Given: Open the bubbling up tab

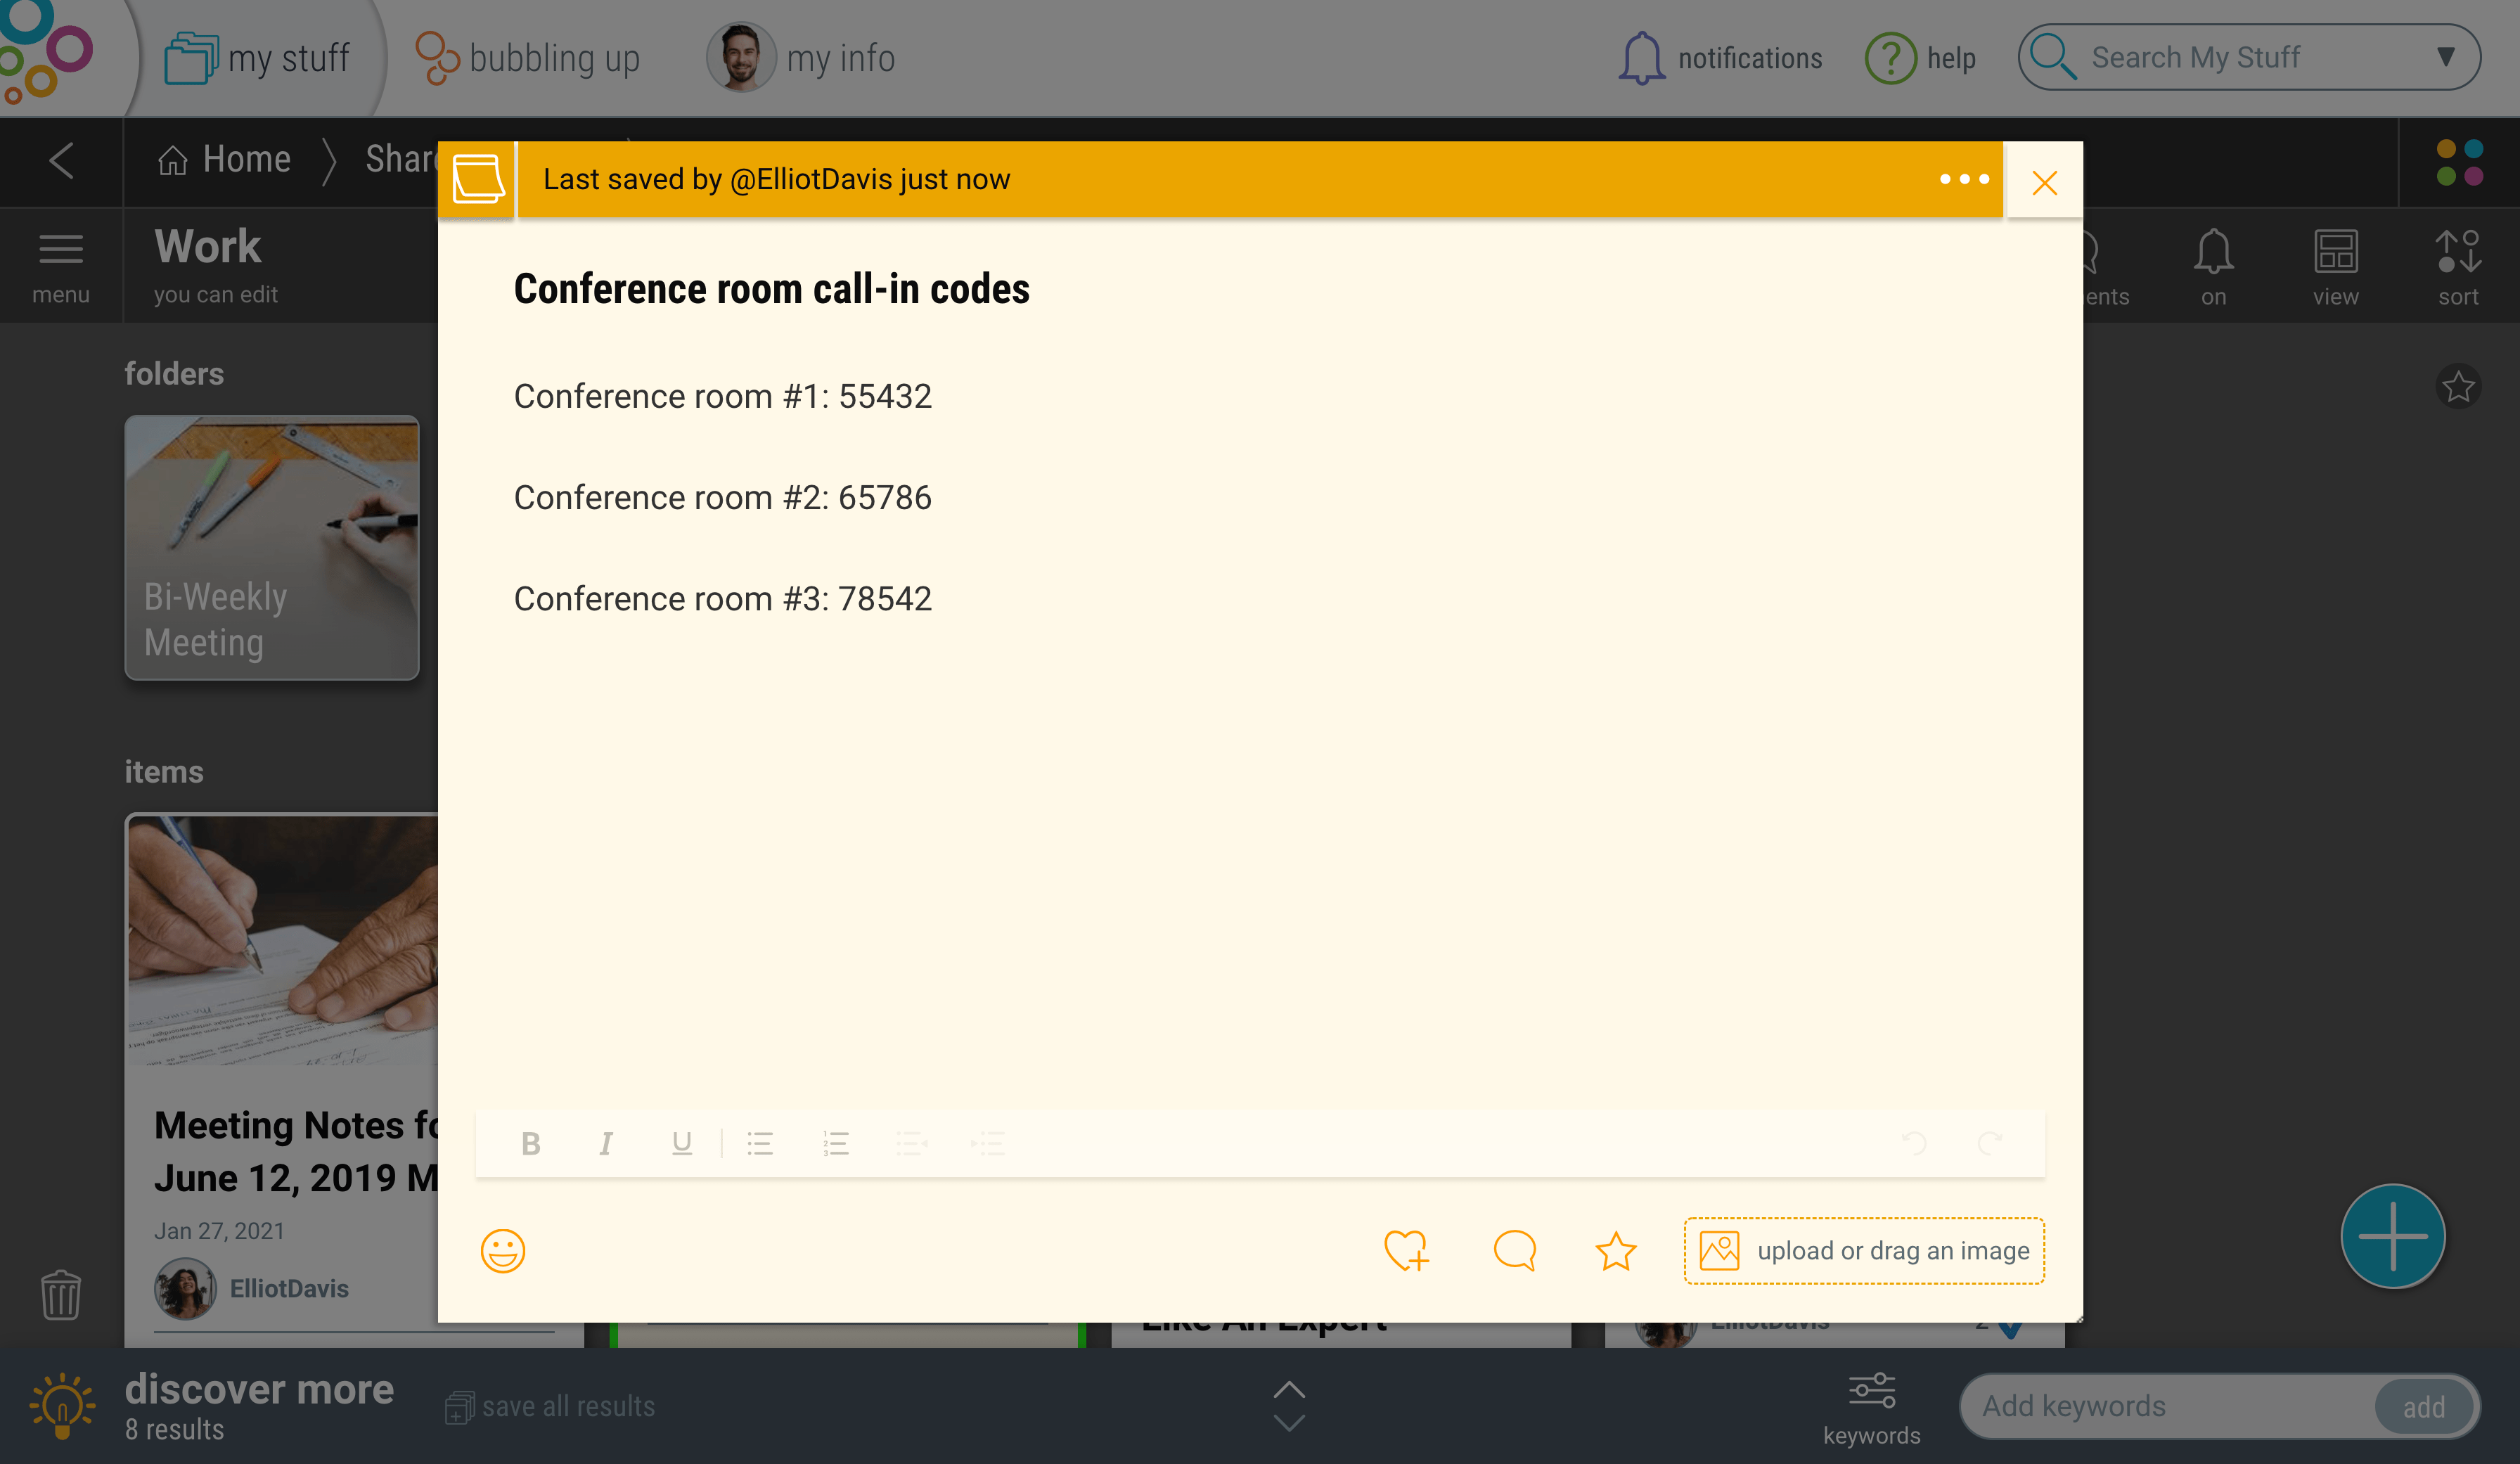Looking at the screenshot, I should pyautogui.click(x=527, y=58).
